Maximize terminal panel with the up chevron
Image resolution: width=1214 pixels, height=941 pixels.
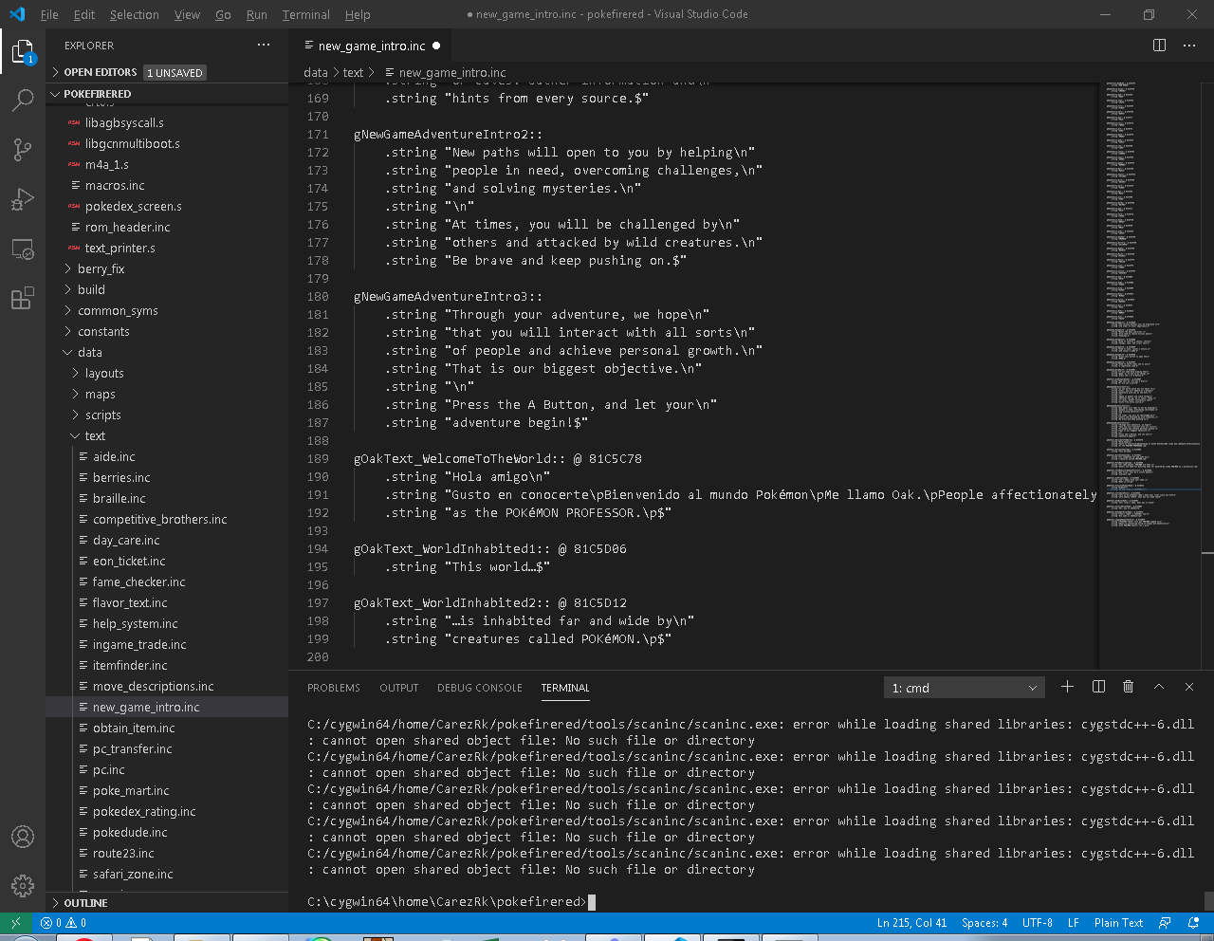coord(1158,687)
